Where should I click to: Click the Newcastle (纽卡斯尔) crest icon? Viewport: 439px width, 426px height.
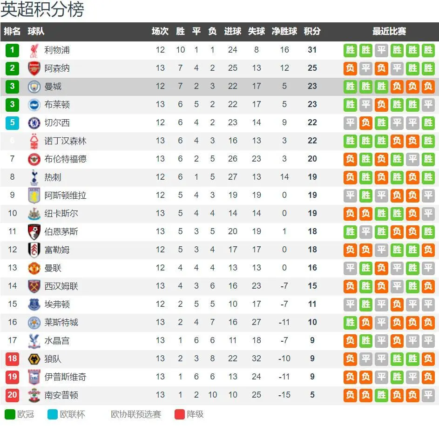coord(34,214)
